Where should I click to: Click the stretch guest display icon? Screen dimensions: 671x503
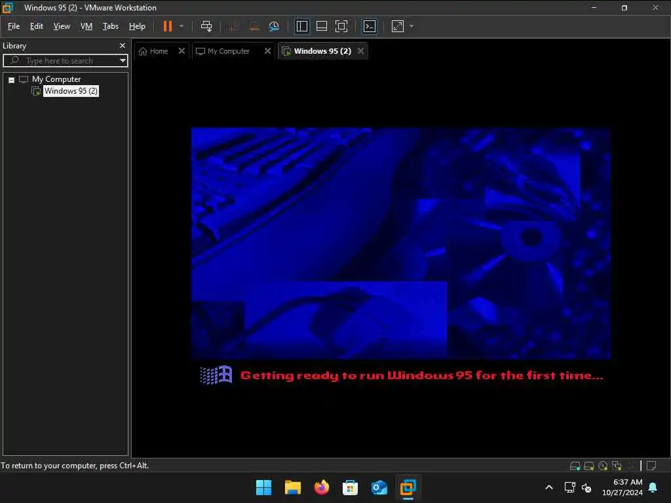coord(398,26)
